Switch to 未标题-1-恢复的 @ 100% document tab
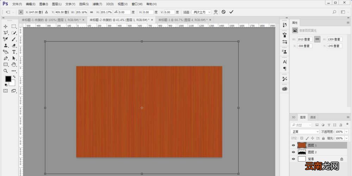The image size is (352, 176). point(51,20)
